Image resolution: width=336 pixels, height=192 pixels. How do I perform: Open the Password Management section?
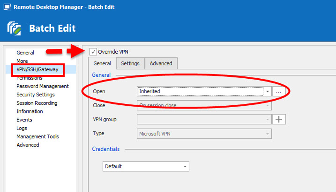[x=43, y=86]
